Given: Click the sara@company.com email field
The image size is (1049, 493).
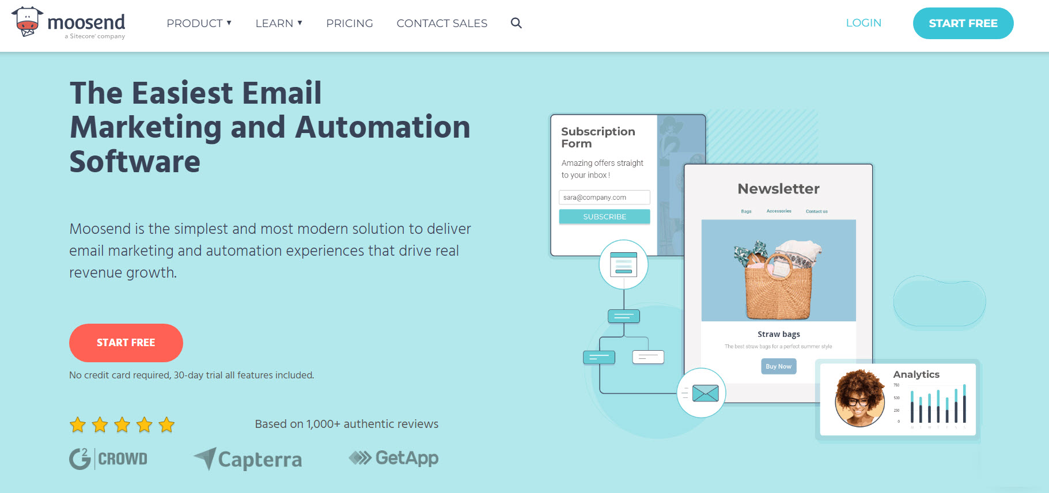Looking at the screenshot, I should click(x=604, y=197).
